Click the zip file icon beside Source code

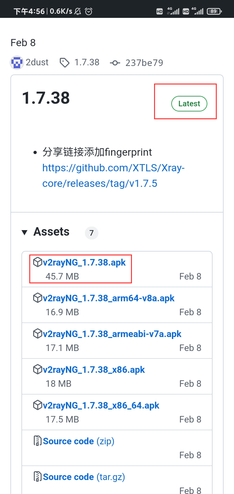click(x=37, y=440)
